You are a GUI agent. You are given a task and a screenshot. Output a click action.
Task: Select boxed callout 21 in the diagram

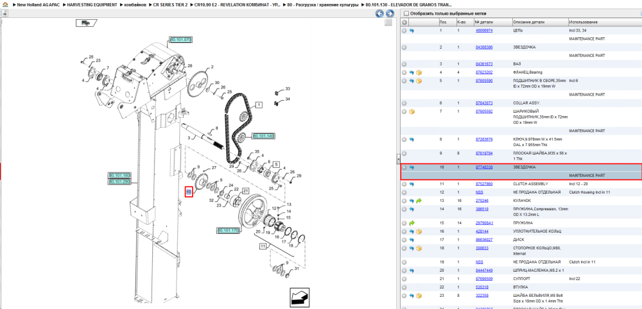click(x=245, y=191)
